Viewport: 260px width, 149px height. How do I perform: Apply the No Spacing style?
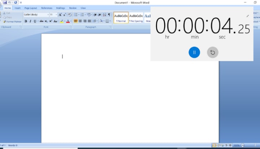tap(136, 18)
